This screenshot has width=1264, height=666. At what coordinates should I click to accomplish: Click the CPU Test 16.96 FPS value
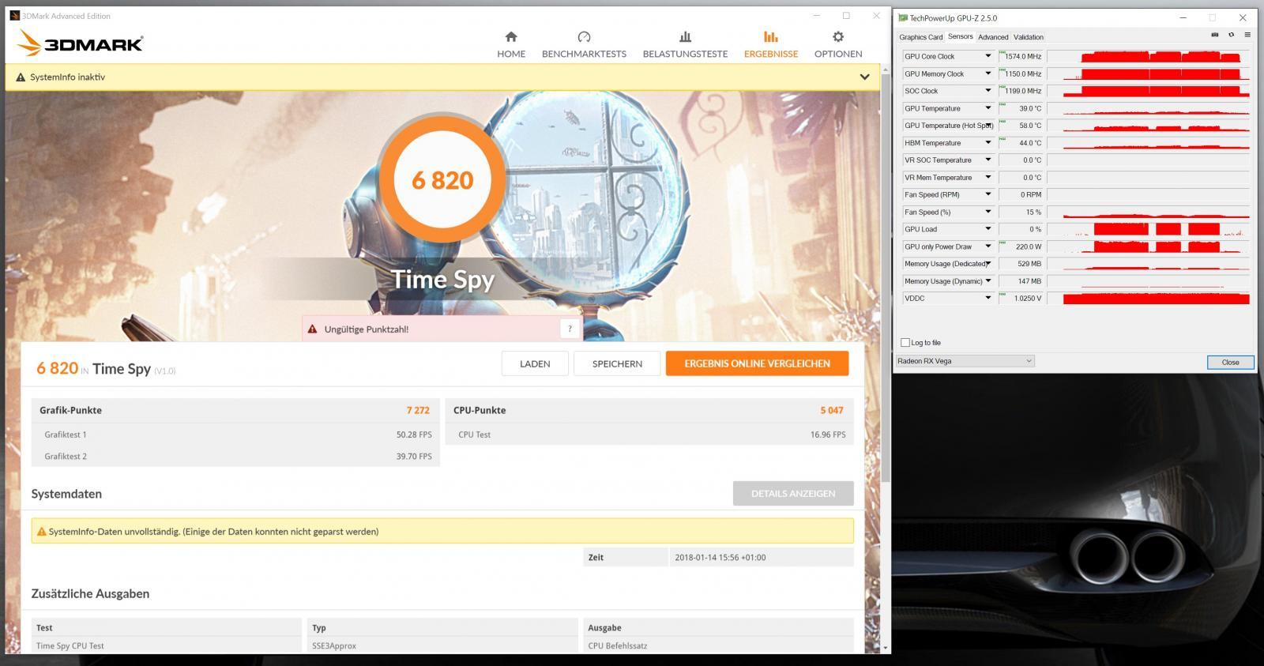827,435
